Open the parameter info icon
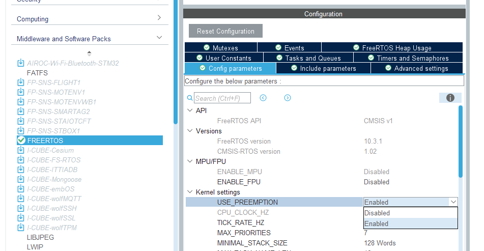The width and height of the screenshot is (484, 251). click(450, 98)
